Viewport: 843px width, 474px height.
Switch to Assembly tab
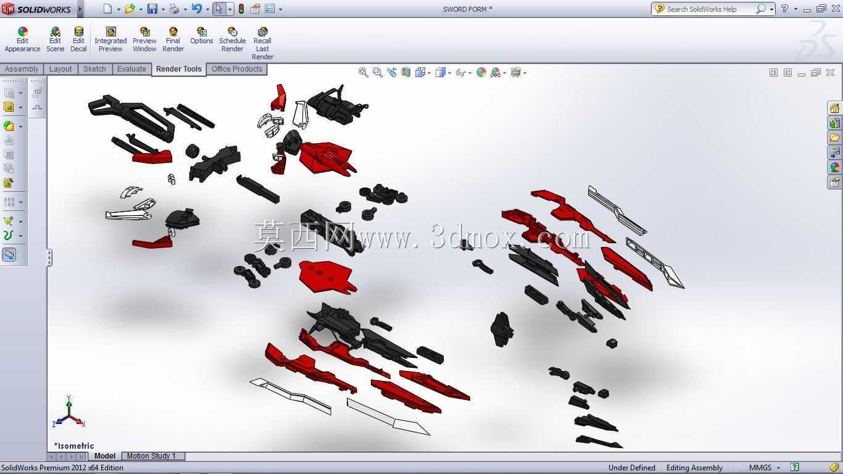(x=22, y=69)
